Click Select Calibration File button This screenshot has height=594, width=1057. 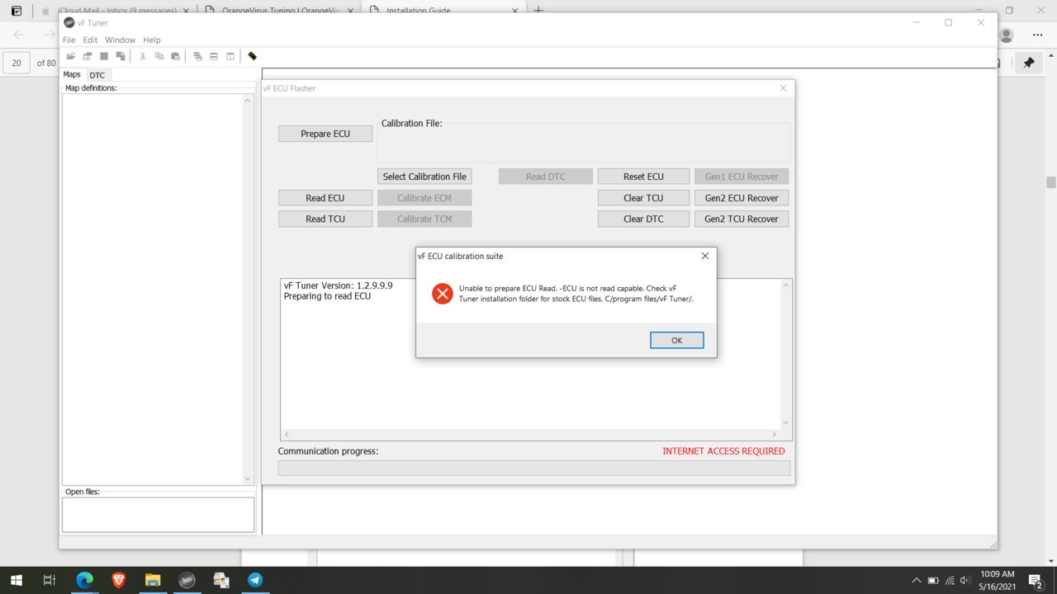(x=424, y=177)
